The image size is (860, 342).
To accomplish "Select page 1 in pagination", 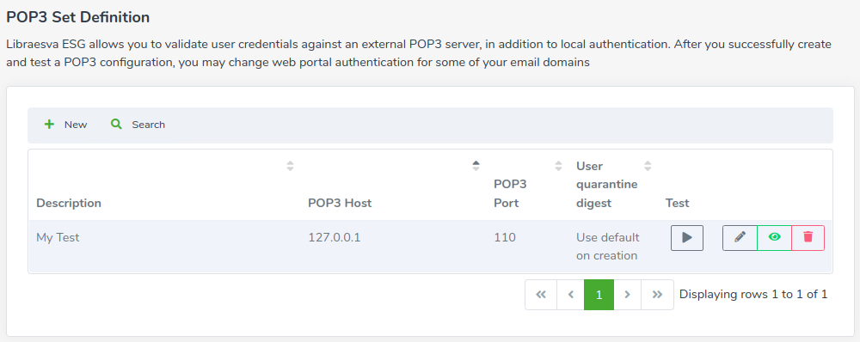I will pyautogui.click(x=599, y=295).
